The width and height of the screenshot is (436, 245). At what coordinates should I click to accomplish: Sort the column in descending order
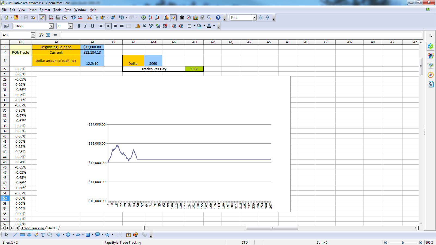pyautogui.click(x=157, y=17)
